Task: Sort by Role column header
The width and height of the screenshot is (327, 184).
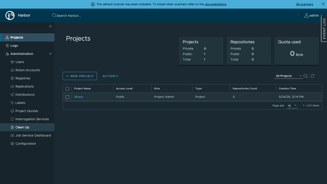Action: point(157,88)
